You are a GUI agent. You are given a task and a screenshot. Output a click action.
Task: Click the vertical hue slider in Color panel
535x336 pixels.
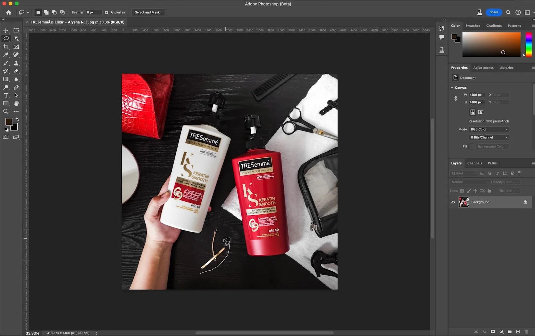529,44
